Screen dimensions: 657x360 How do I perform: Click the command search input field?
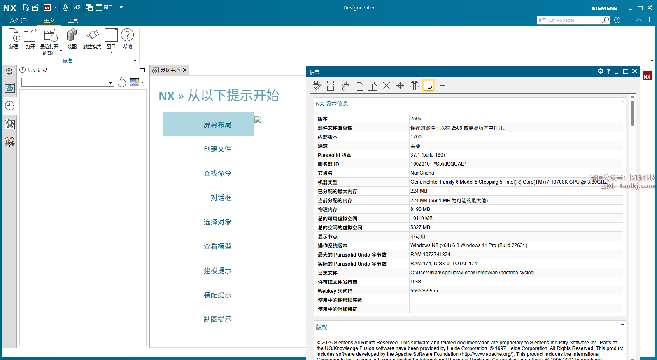pyautogui.click(x=568, y=20)
